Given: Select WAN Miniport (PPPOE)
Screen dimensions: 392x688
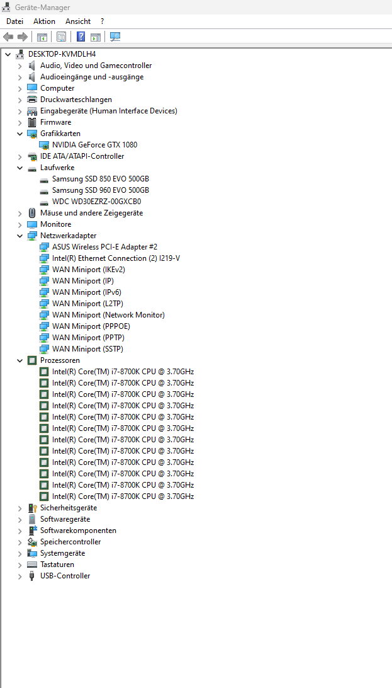Looking at the screenshot, I should [91, 326].
